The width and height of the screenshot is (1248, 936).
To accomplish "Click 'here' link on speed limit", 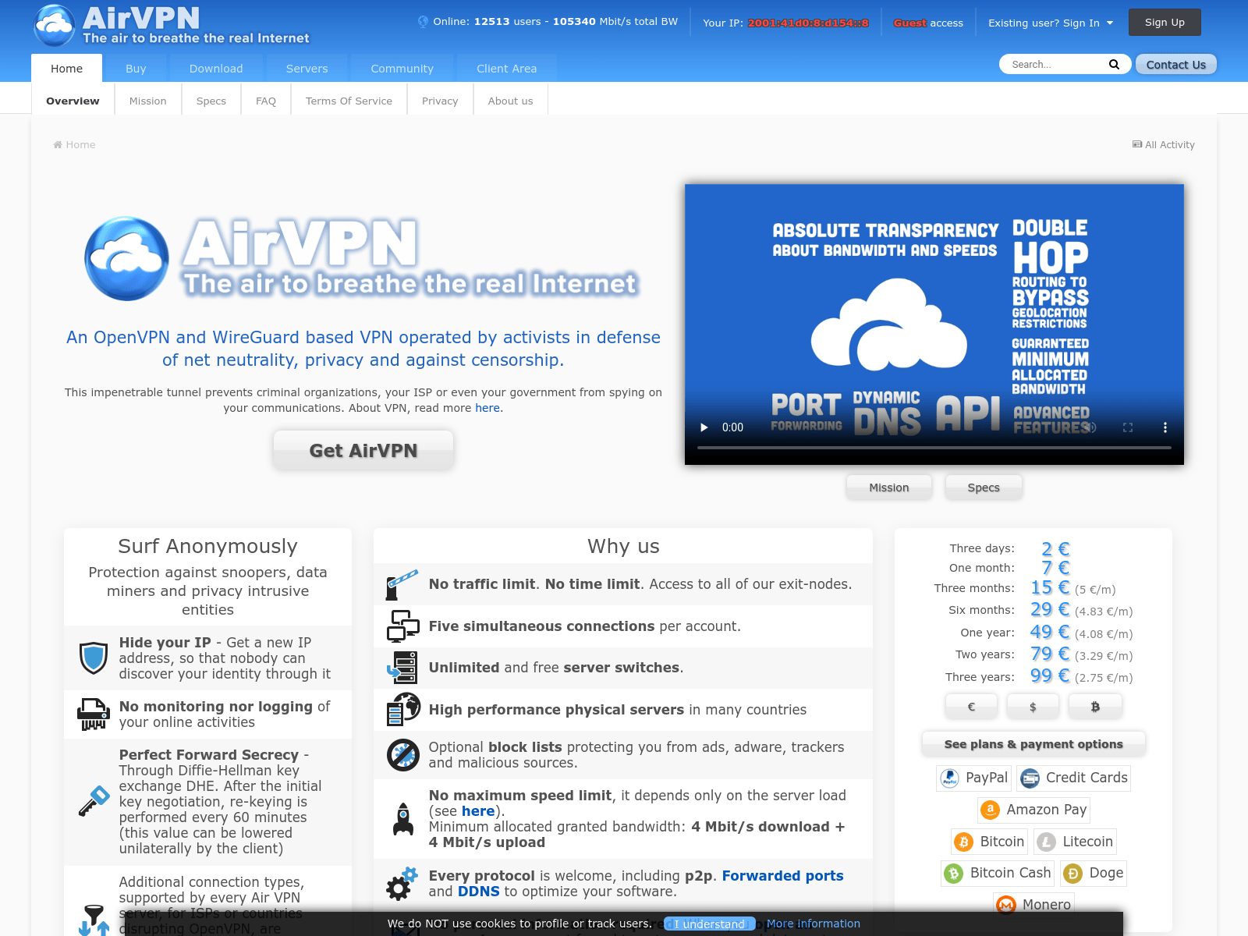I will pos(478,811).
